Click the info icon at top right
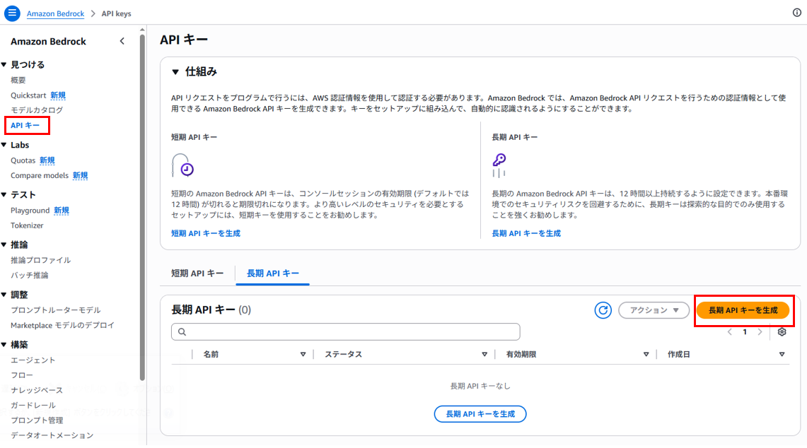The width and height of the screenshot is (807, 448). [796, 13]
